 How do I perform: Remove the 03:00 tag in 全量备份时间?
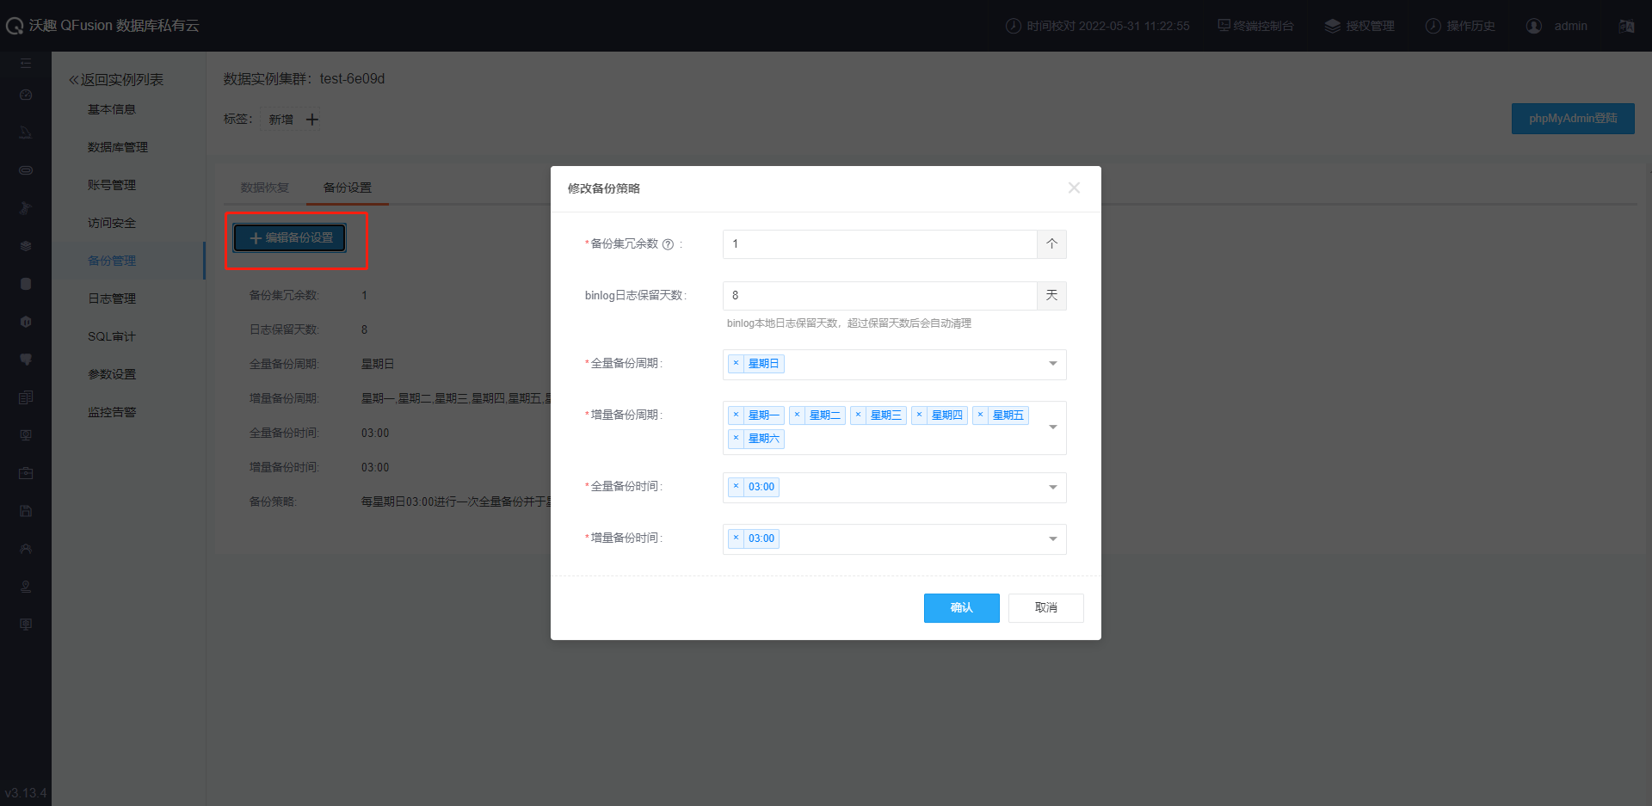(x=736, y=487)
